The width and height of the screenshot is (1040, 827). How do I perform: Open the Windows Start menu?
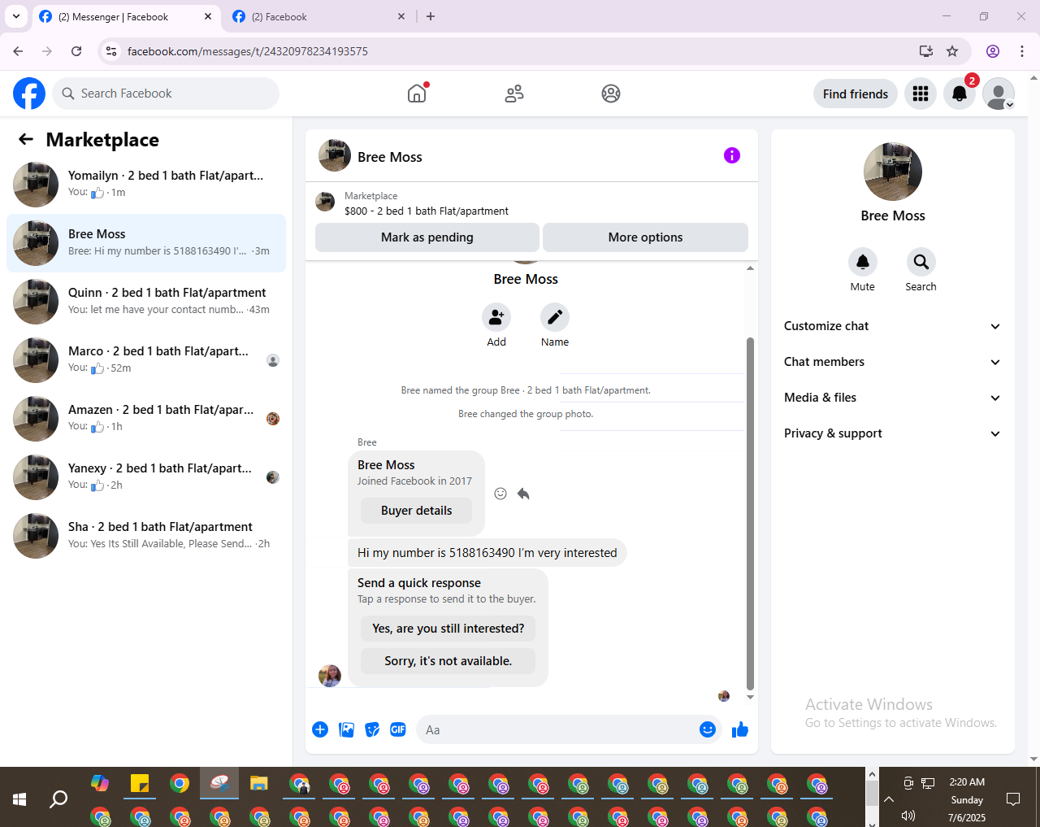point(19,799)
